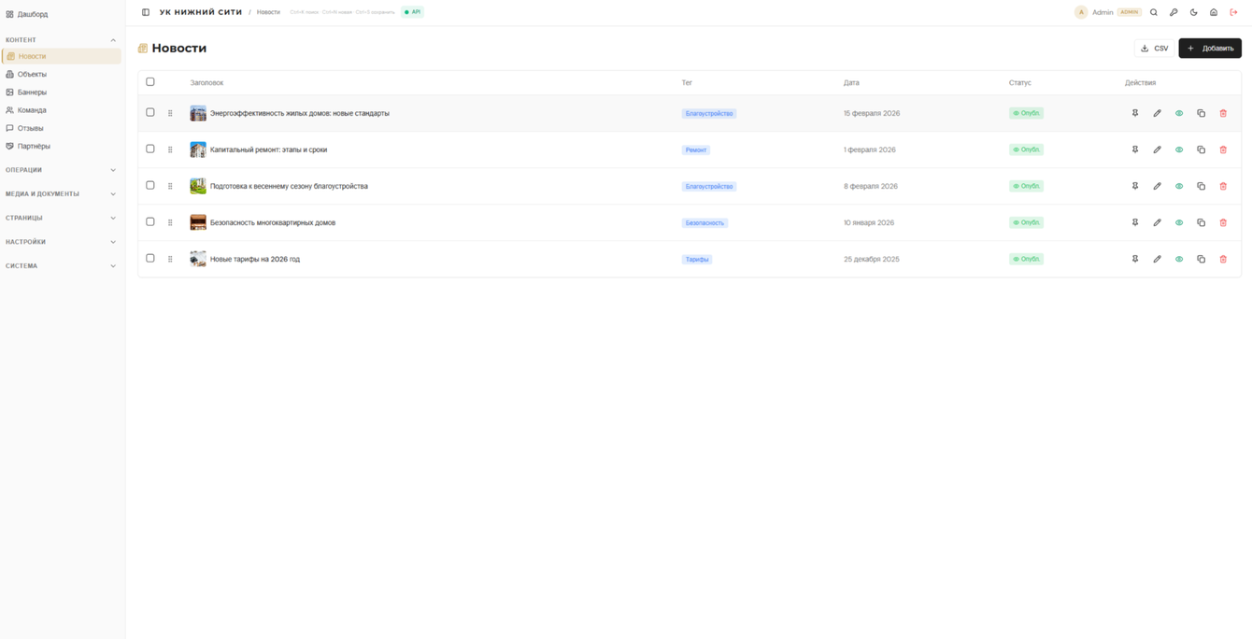
Task: Export the news list as CSV
Action: click(x=1154, y=48)
